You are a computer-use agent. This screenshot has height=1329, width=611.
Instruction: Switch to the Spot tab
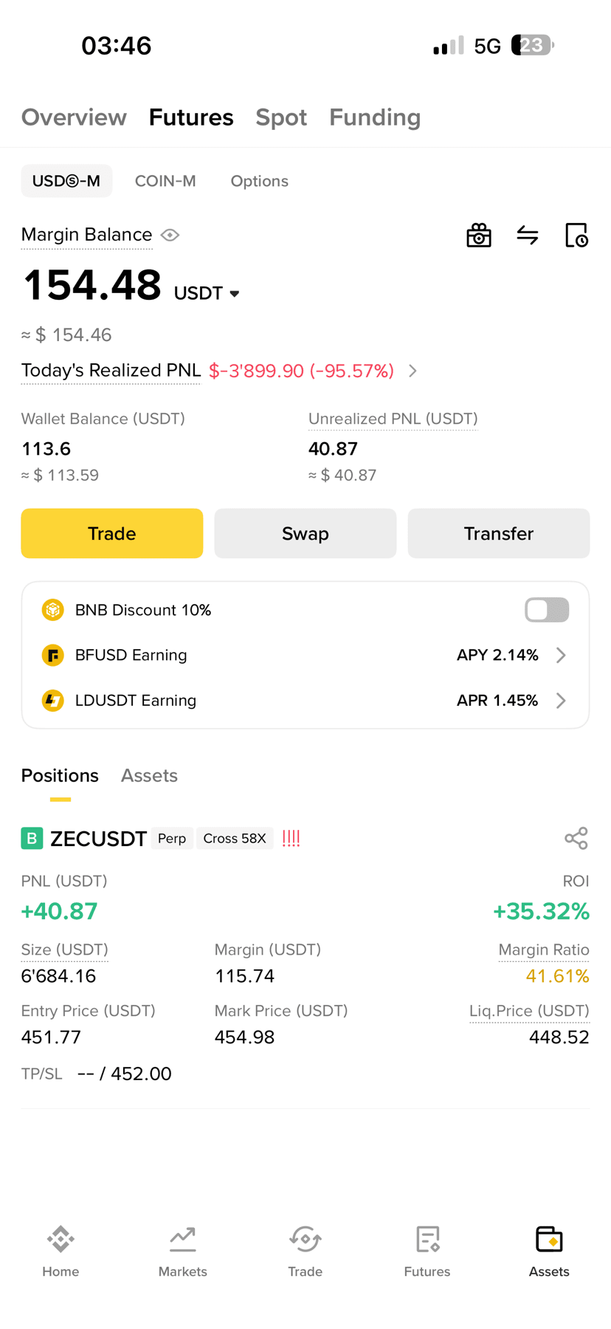pyautogui.click(x=281, y=117)
